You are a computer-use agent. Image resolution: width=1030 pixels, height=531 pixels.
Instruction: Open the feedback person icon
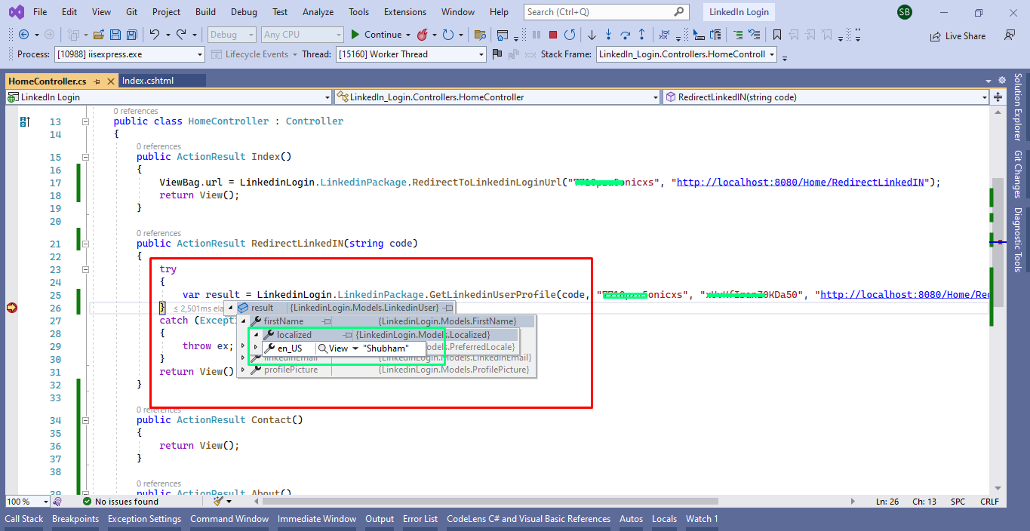click(1009, 35)
